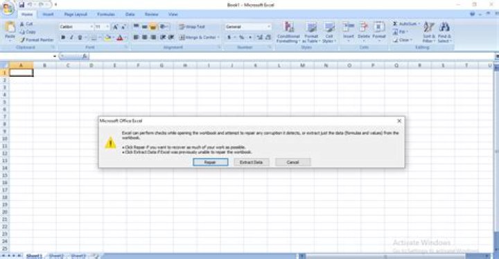Go to the Review tab
This screenshot has height=259, width=499.
click(152, 15)
